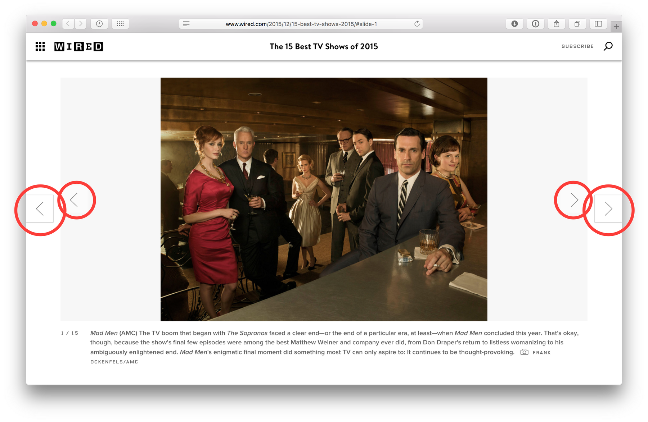Open Safari downloads button
Image resolution: width=648 pixels, height=422 pixels.
pos(514,24)
